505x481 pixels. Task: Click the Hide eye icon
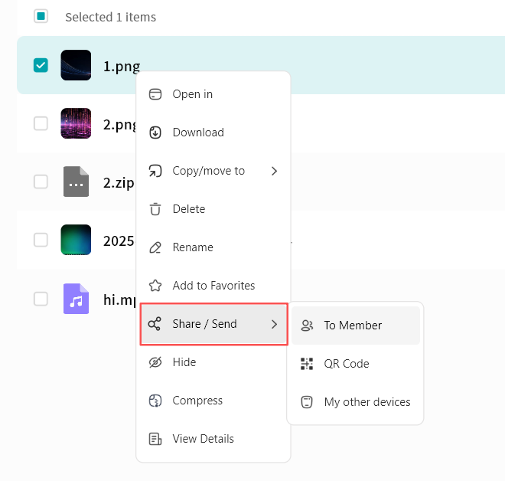(155, 362)
